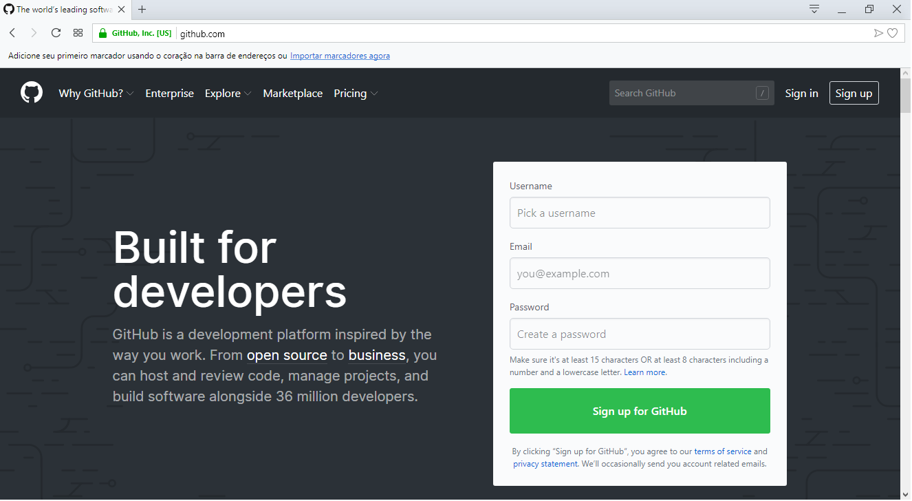Click the send-to-device arrow icon
912x501 pixels.
(878, 32)
